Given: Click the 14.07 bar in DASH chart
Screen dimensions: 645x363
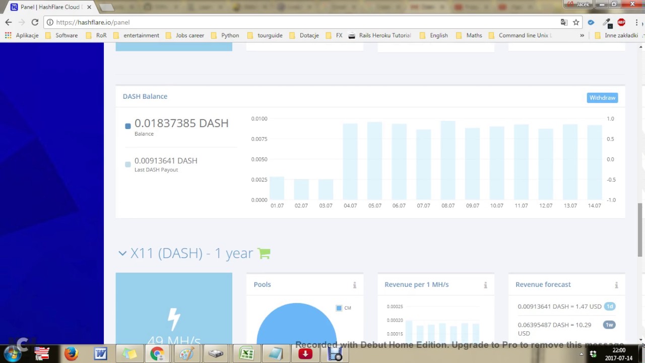Looking at the screenshot, I should pos(595,162).
